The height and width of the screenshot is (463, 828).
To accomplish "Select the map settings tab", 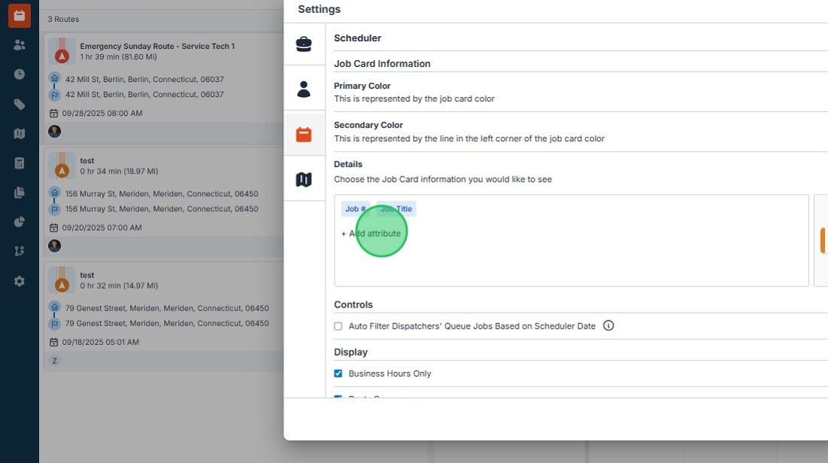I will click(x=304, y=180).
